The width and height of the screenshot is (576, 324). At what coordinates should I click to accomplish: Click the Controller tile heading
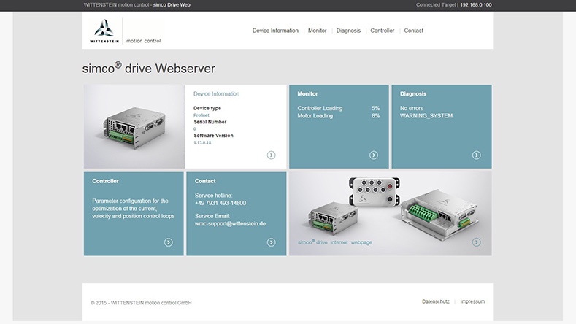point(105,181)
